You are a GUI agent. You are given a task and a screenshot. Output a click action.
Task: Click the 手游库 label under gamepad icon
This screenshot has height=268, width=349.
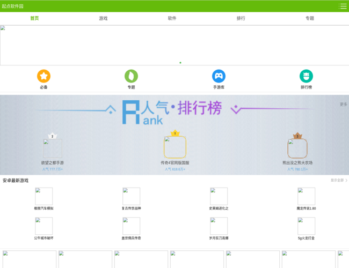click(x=219, y=87)
